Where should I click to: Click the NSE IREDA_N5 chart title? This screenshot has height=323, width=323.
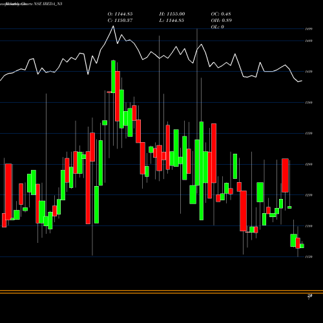pos(48,4)
